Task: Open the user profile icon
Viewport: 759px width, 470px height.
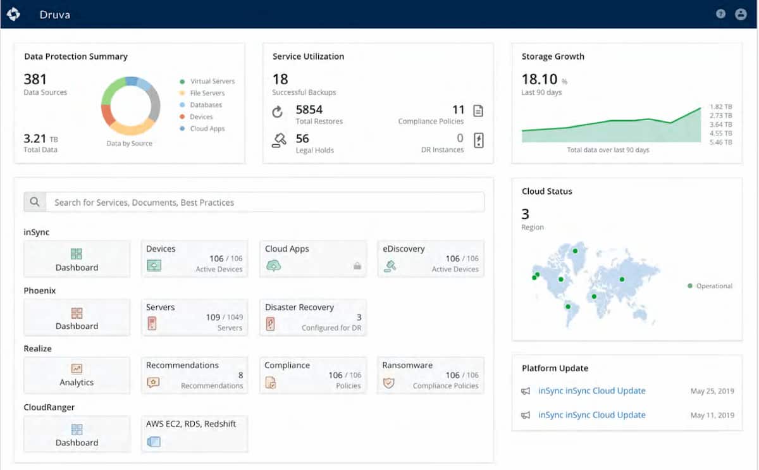Action: (x=741, y=14)
